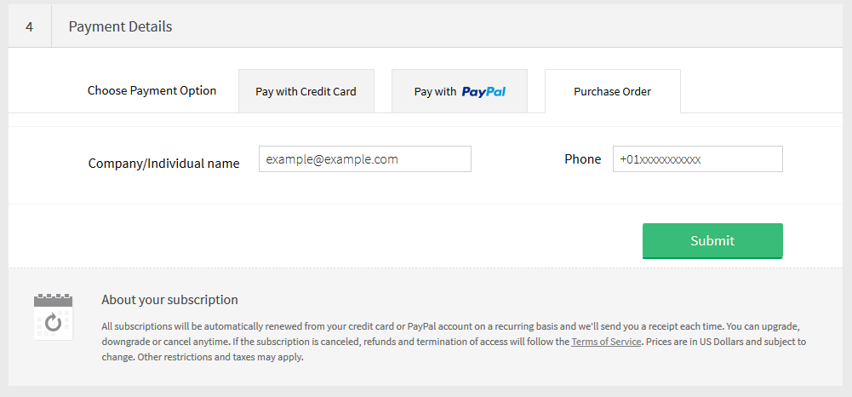The image size is (852, 397).
Task: Click the PayPal logo in the payment tab
Action: click(x=483, y=91)
